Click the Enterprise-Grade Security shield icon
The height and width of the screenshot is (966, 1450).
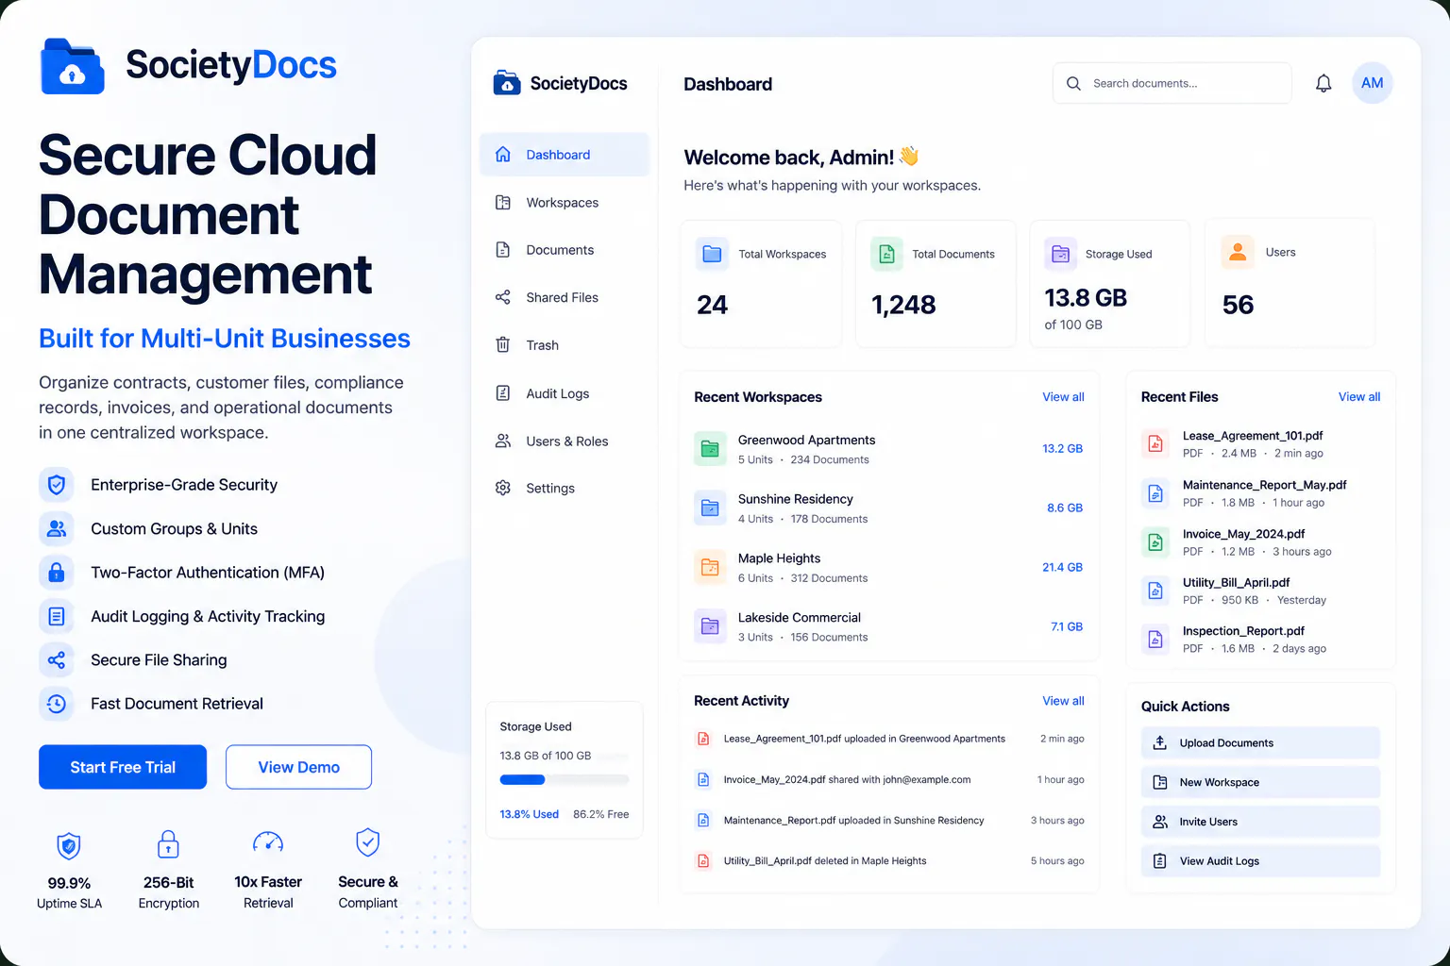coord(57,485)
